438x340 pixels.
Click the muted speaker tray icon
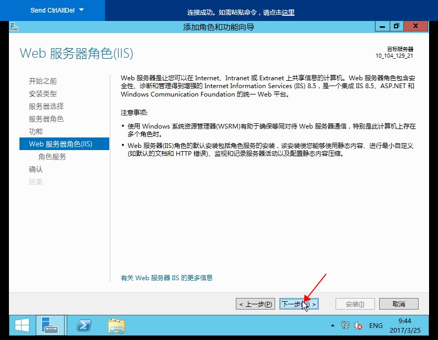(x=358, y=325)
